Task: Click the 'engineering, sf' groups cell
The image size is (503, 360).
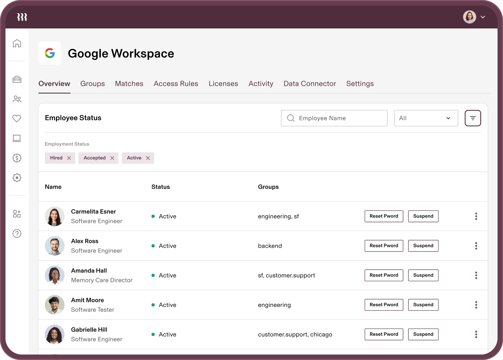Action: [x=278, y=216]
